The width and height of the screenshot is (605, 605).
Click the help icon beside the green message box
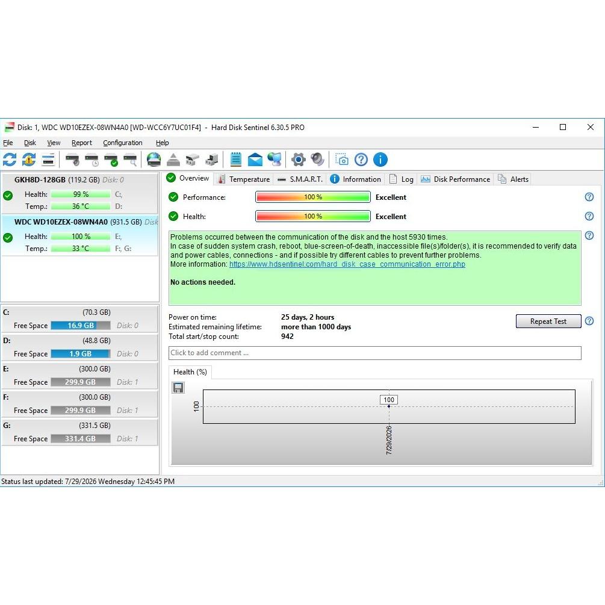point(589,235)
